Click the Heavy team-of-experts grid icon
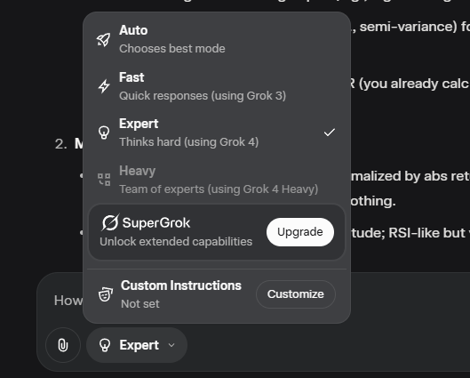The width and height of the screenshot is (470, 378). pos(104,180)
